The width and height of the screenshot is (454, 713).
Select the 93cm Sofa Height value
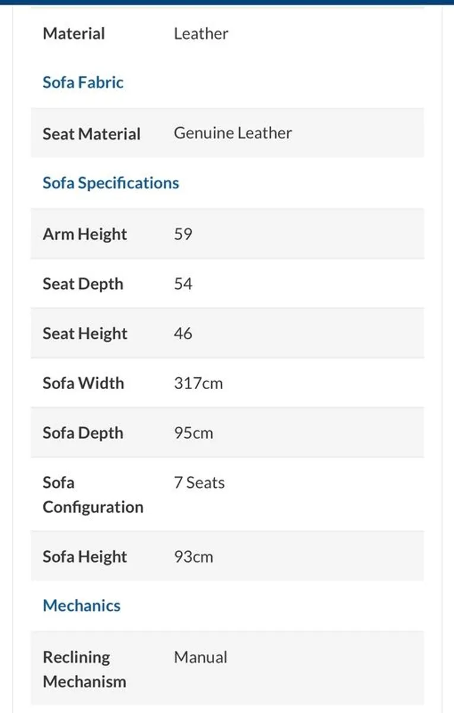(x=193, y=557)
